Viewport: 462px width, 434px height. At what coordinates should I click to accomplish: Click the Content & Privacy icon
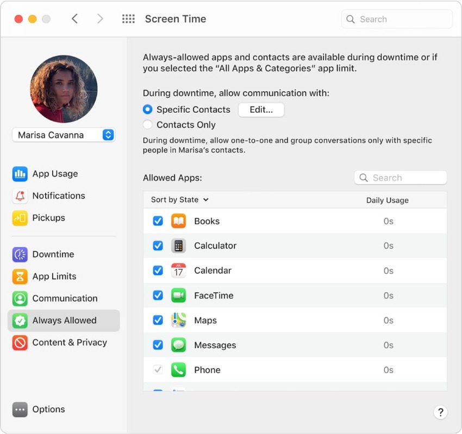20,343
